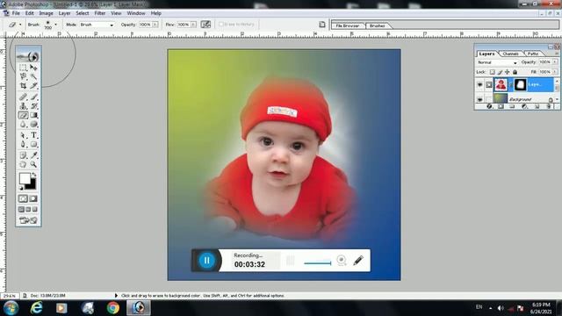Screen dimensions: 562x316
Task: Click the recorder pencil annotate icon
Action: [x=358, y=261]
